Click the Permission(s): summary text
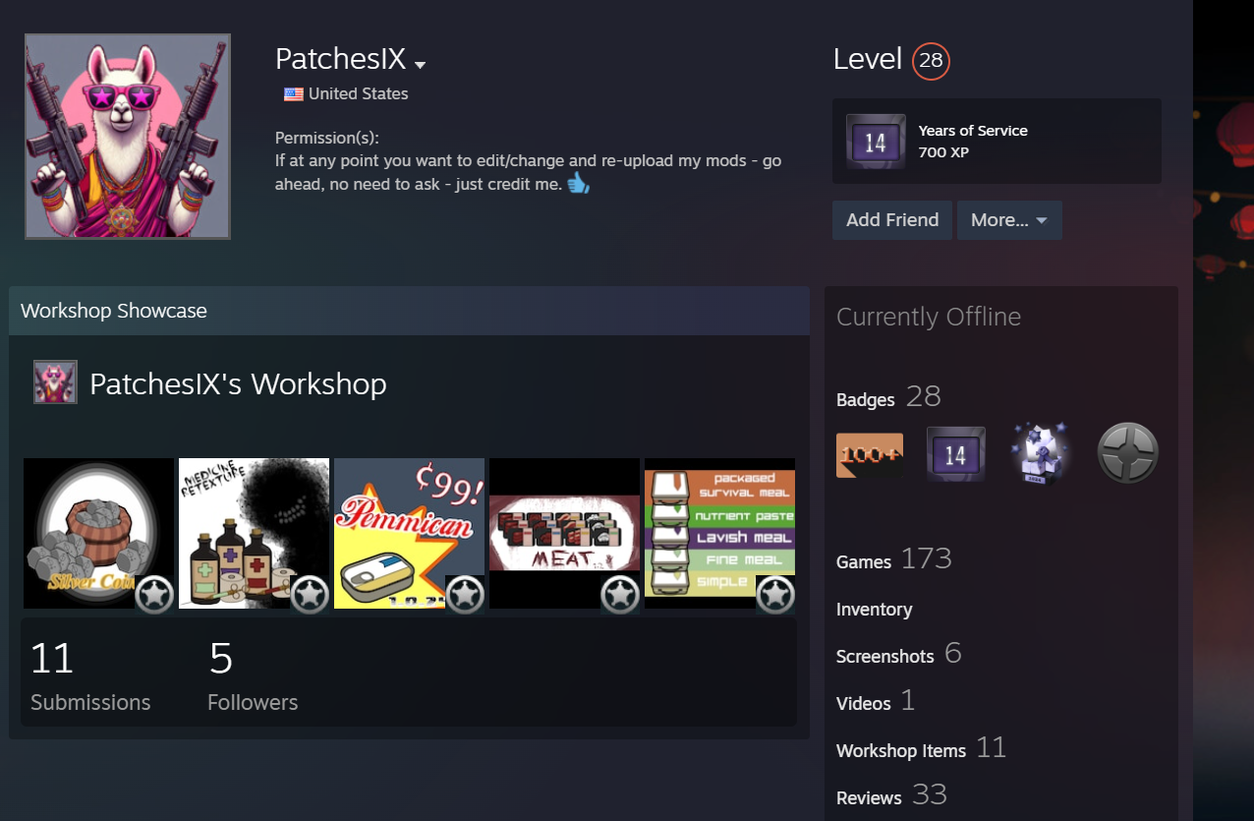 pyautogui.click(x=327, y=138)
